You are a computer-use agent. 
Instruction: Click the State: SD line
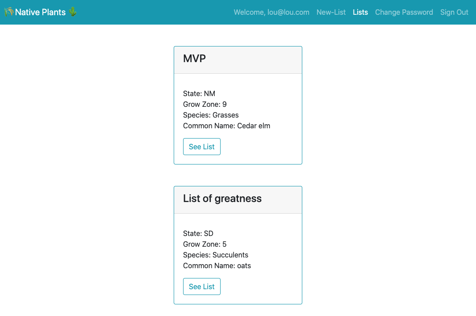pos(198,233)
